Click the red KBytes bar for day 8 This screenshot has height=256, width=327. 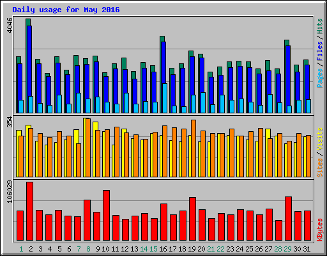tap(87, 220)
